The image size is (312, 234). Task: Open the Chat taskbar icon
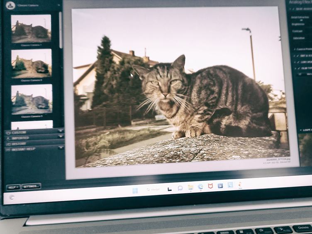point(180,188)
